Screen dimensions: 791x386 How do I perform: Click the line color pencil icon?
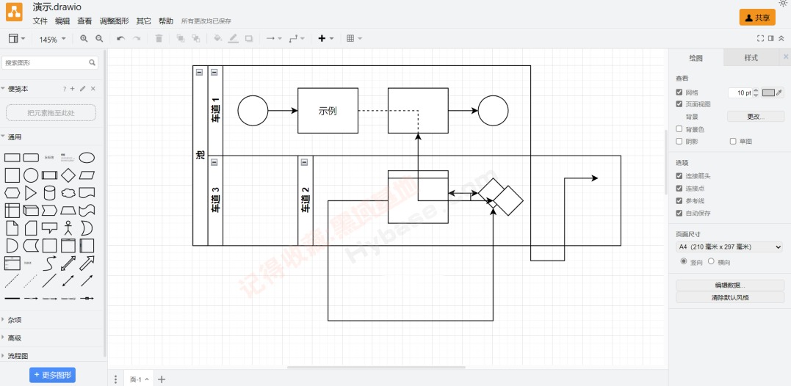point(233,39)
